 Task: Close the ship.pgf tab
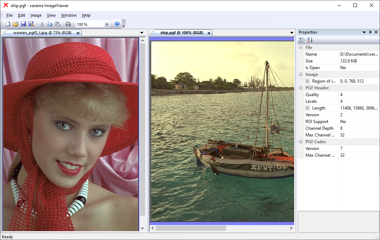[209, 33]
